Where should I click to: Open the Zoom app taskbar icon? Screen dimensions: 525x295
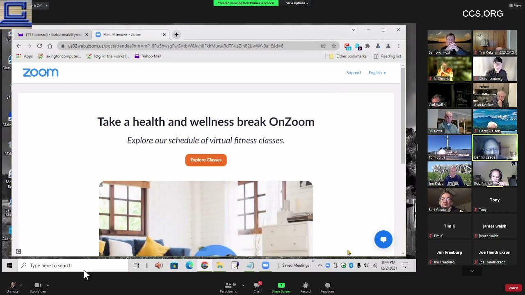pyautogui.click(x=265, y=265)
